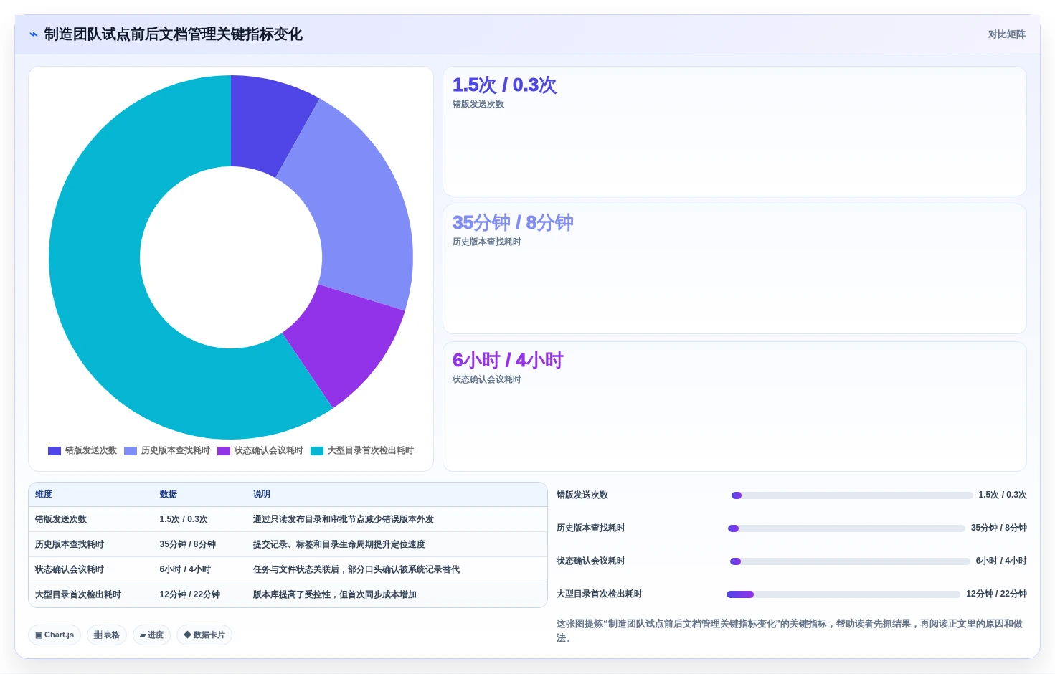Screen dimensions: 1055x674
Task: Select the 35分钟 / 8分钟 metric card
Action: pyautogui.click(x=734, y=269)
